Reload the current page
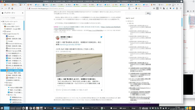 coord(9,8)
